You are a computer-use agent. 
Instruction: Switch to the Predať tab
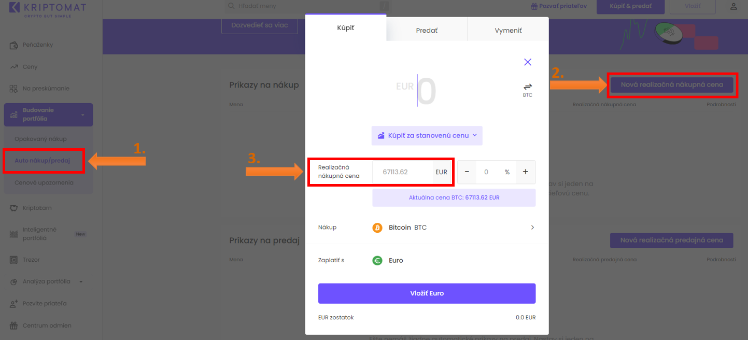[x=427, y=31]
